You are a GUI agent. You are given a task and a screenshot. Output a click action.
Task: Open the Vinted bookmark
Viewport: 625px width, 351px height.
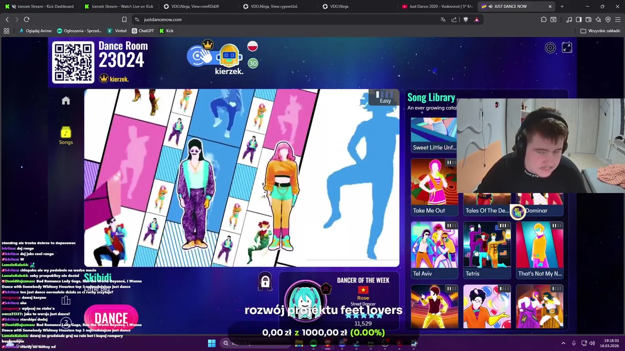[x=117, y=31]
